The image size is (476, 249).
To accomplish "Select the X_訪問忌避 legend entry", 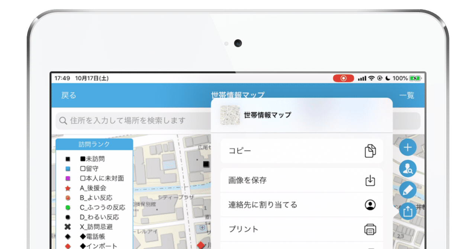I will pyautogui.click(x=96, y=227).
